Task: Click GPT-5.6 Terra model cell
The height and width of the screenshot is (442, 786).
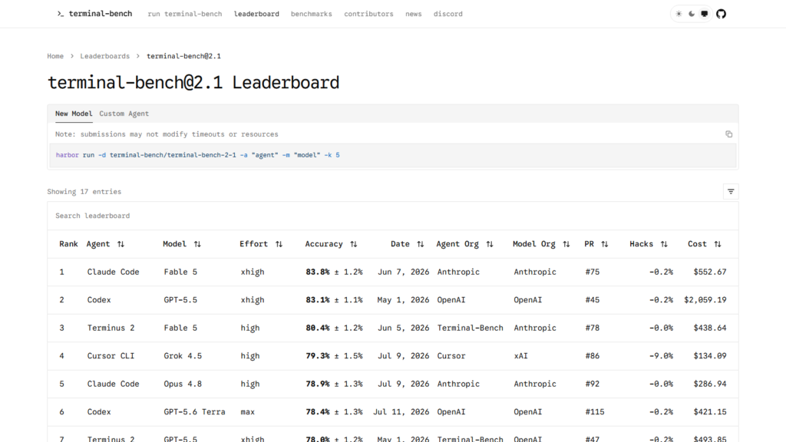Action: coord(194,412)
